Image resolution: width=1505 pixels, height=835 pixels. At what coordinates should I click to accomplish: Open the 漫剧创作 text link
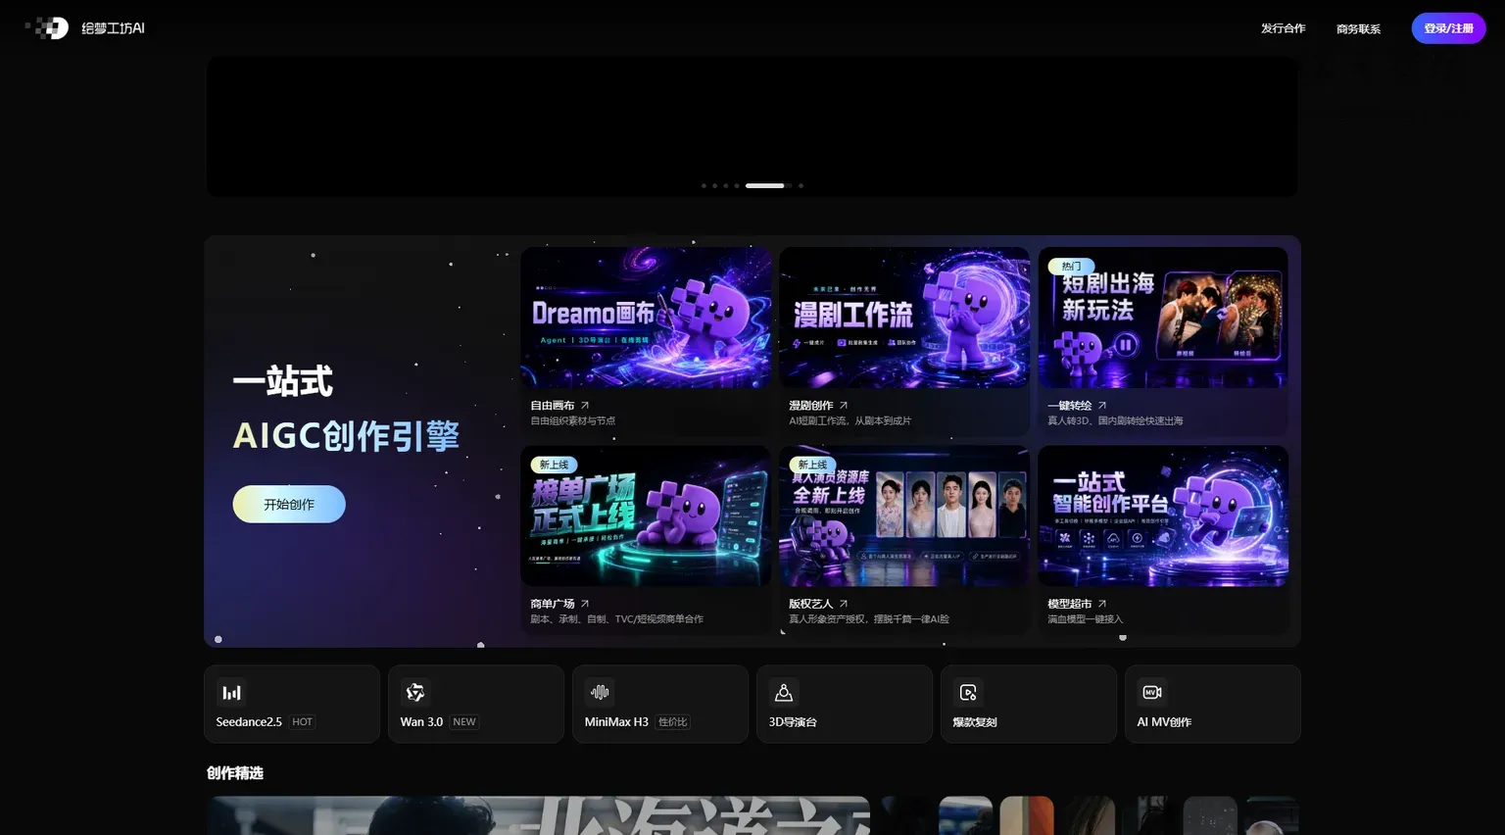coord(811,405)
